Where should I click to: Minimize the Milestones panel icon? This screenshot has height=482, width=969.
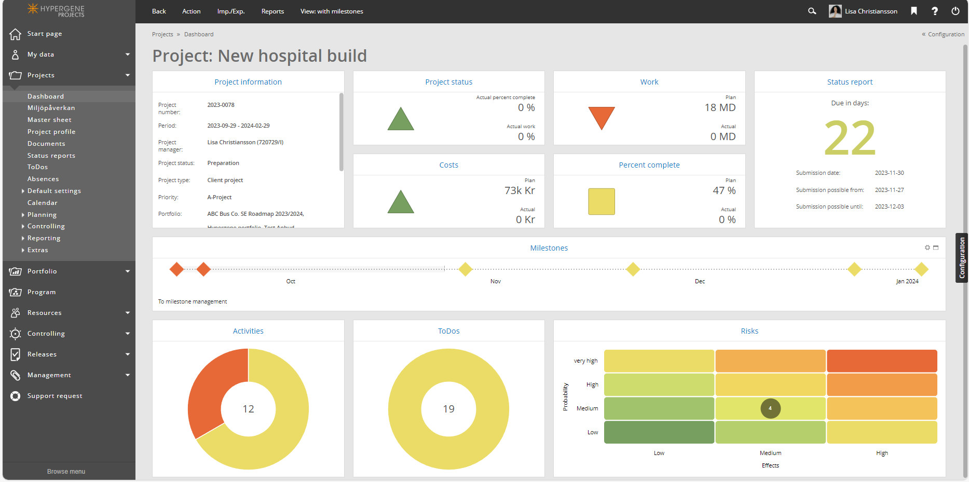(936, 247)
